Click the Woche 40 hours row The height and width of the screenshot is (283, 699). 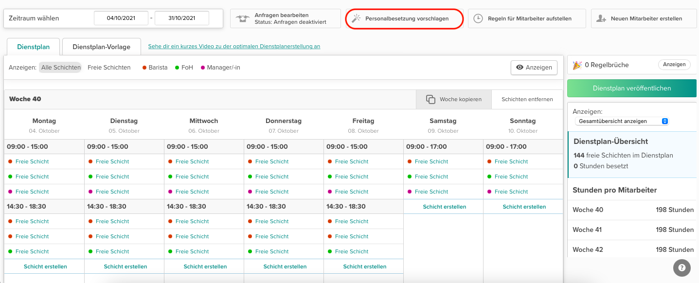tap(633, 210)
